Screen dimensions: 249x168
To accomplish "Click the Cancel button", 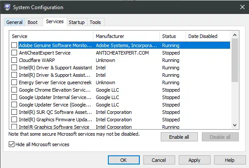I will 159,160.
